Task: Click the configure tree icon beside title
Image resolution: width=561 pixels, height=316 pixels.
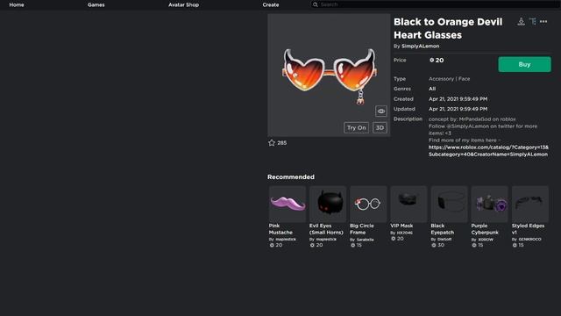Action: pos(532,21)
